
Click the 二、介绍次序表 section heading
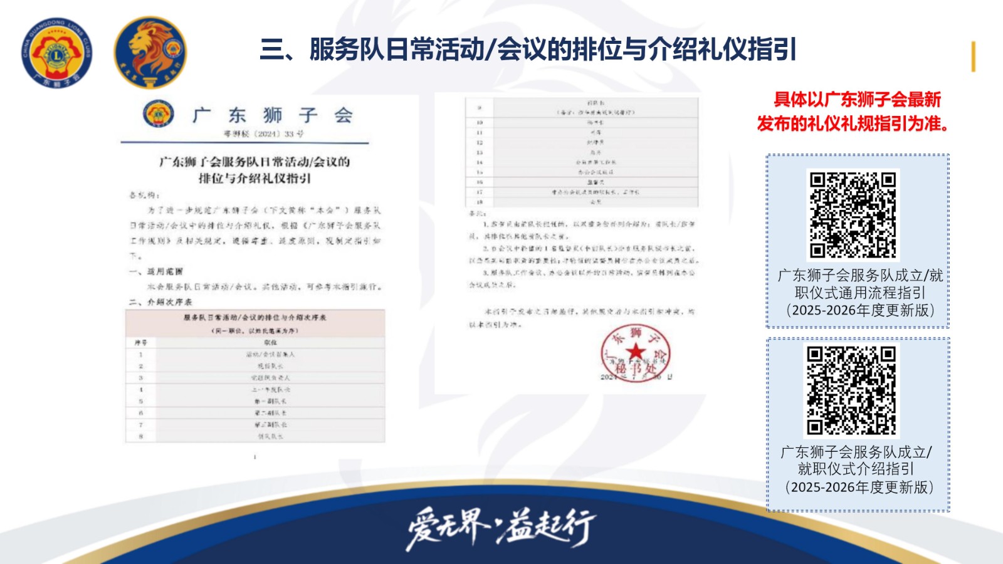point(161,302)
